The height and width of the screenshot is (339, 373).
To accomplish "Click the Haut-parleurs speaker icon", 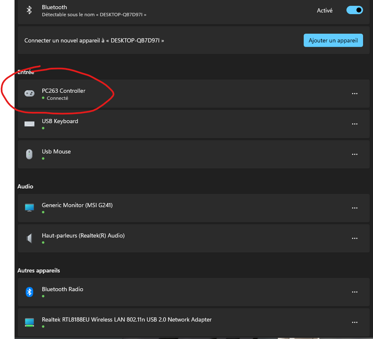I will [x=29, y=238].
